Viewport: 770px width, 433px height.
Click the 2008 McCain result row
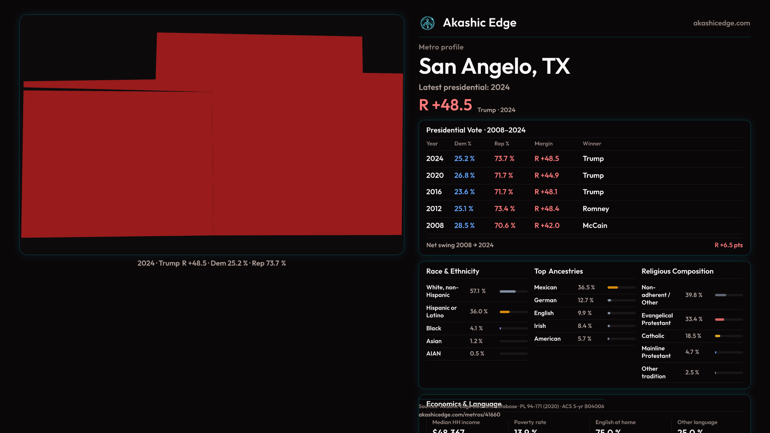pyautogui.click(x=584, y=226)
